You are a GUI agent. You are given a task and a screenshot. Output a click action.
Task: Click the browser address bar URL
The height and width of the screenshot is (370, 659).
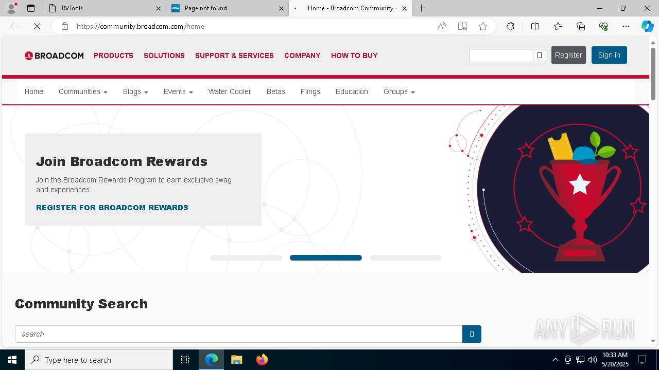pyautogui.click(x=141, y=26)
